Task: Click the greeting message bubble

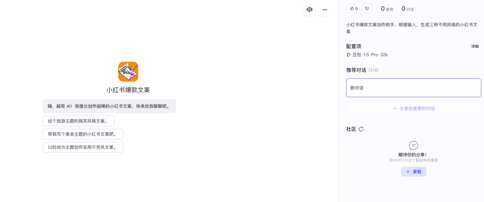Action: (x=109, y=106)
